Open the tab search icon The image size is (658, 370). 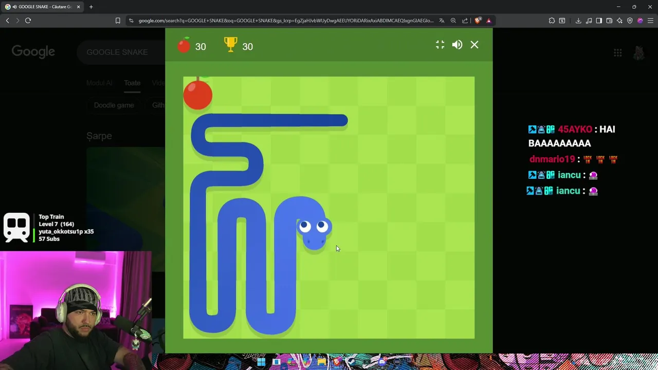click(x=562, y=21)
